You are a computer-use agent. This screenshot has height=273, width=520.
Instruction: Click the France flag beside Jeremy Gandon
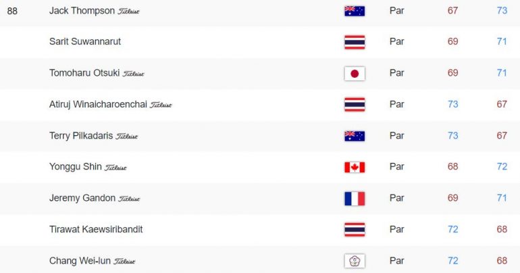[x=355, y=199]
